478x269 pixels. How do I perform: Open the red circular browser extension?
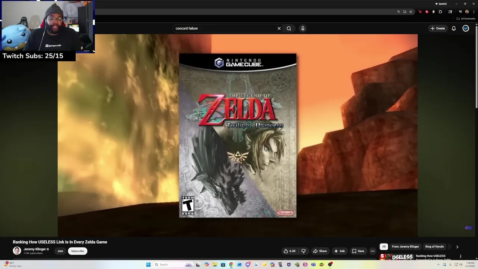427,12
